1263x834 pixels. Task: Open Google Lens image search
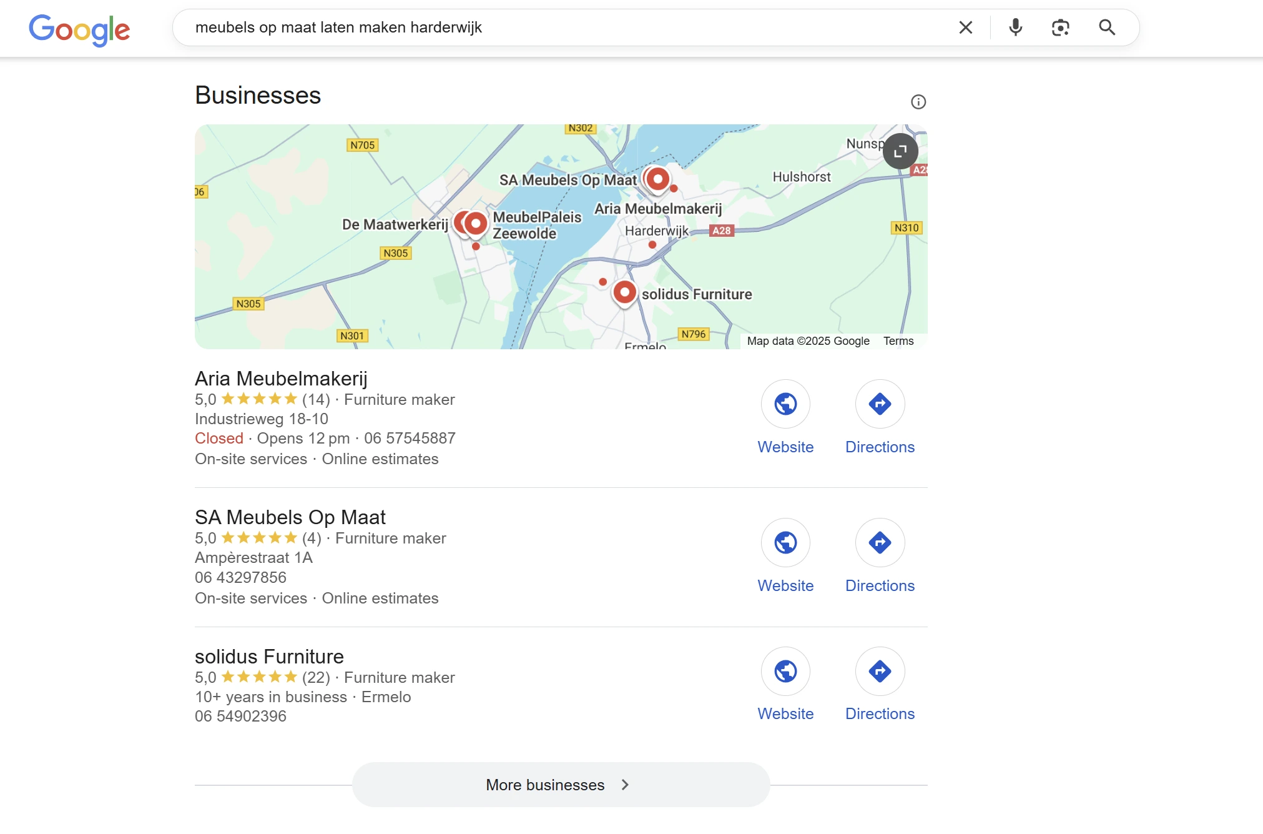point(1061,27)
